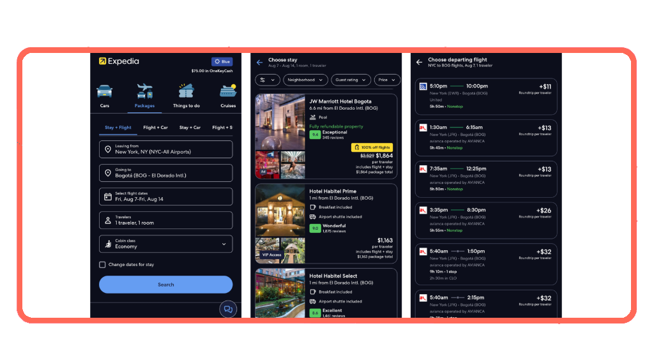Switch to Stay + Car tab
Screen dimensions: 654x342
(x=190, y=128)
